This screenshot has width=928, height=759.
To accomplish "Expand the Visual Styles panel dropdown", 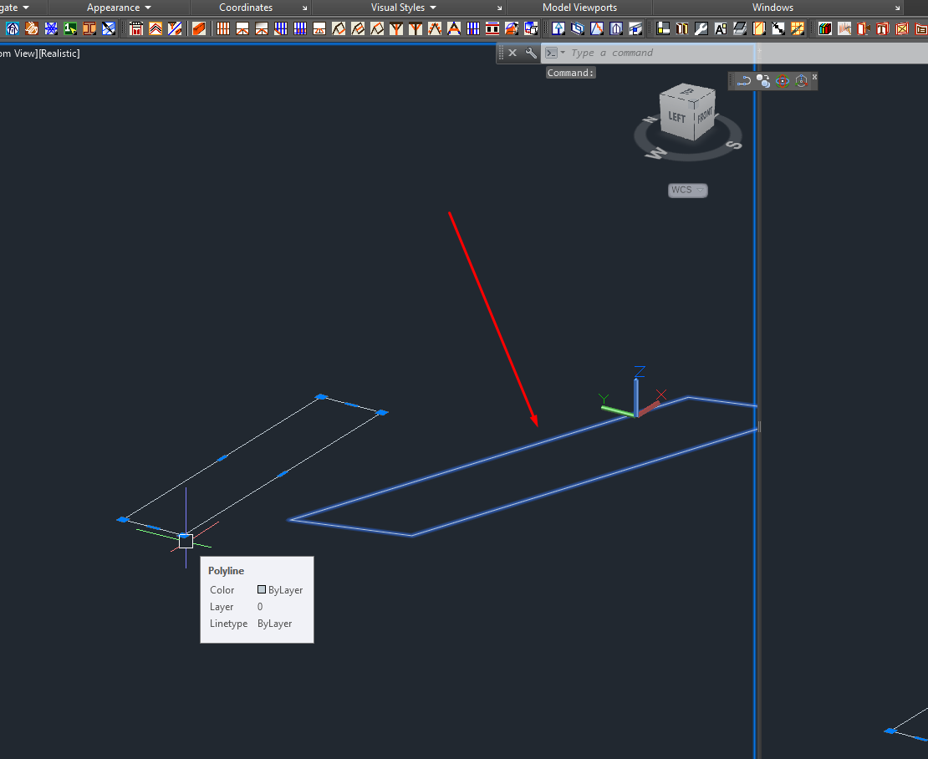I will click(432, 8).
